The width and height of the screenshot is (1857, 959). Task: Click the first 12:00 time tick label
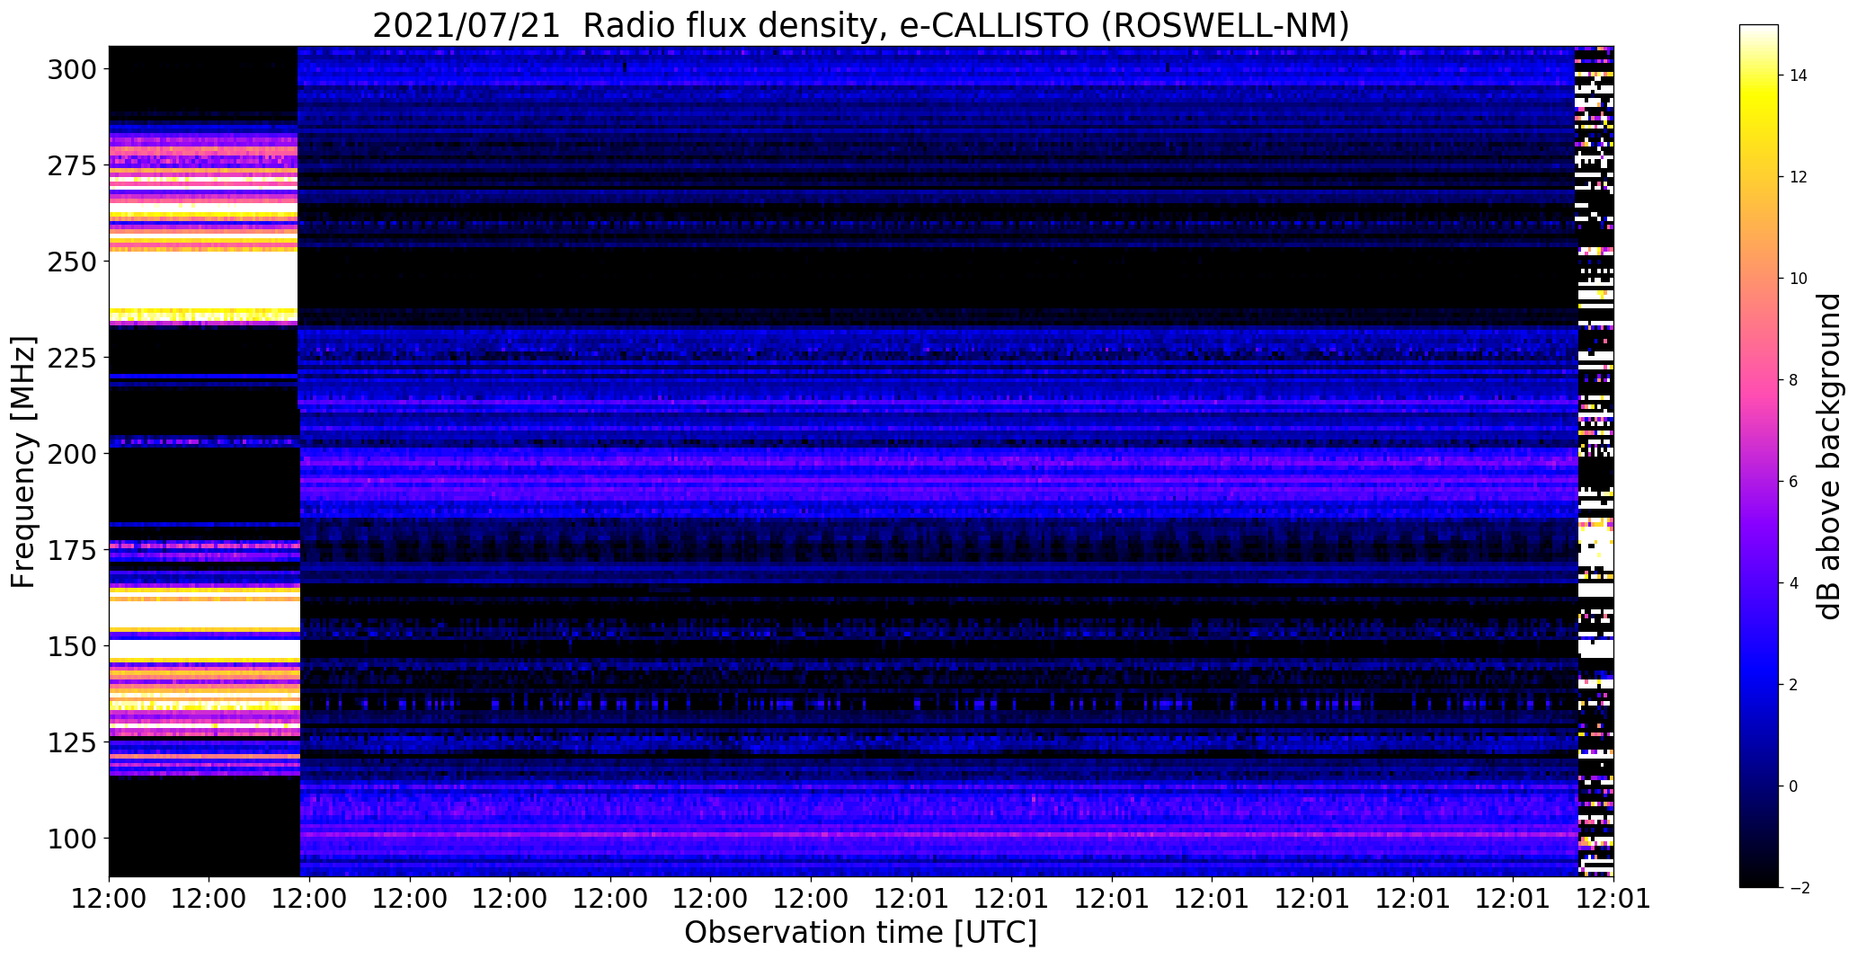coord(109,899)
